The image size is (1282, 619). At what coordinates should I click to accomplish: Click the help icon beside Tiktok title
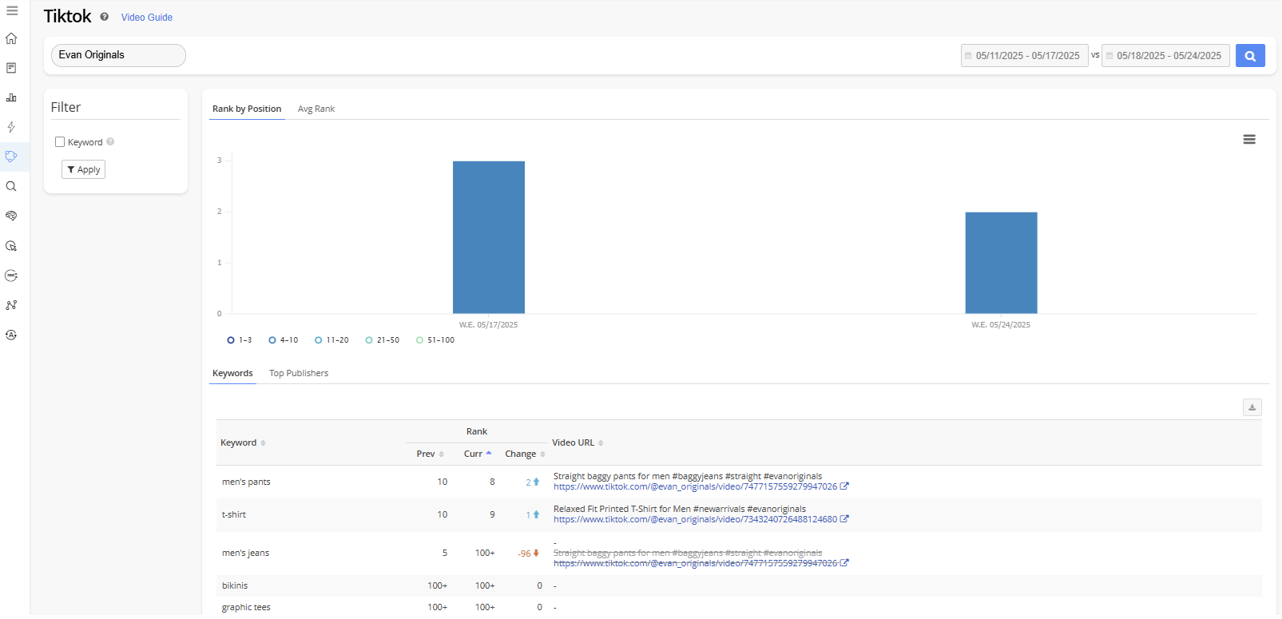coord(105,17)
